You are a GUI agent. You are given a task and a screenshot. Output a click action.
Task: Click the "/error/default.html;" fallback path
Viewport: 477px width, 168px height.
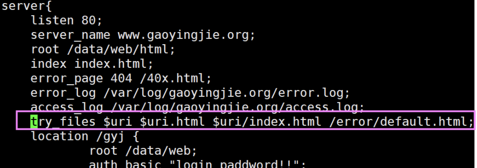point(402,122)
